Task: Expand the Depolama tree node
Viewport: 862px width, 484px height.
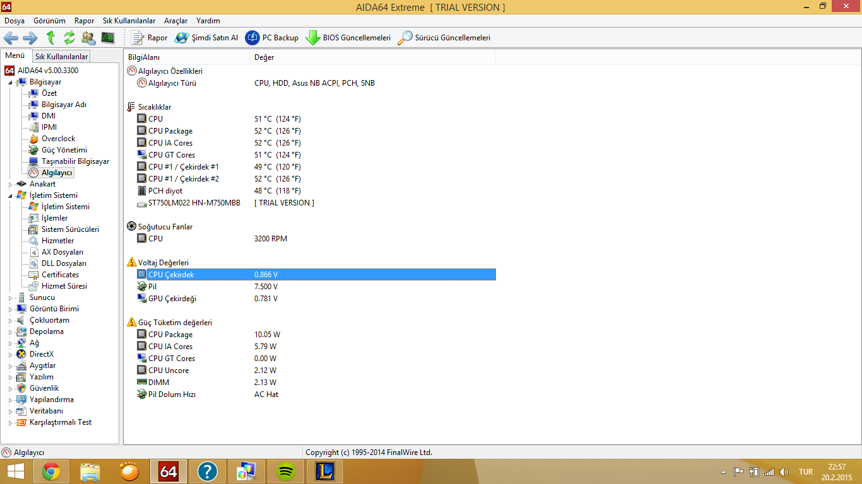Action: pos(10,331)
